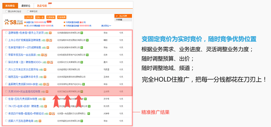271x127 pixels.
Task: Open job 急聘销售+包食宿+晋升上不封顶
Action: [26, 33]
